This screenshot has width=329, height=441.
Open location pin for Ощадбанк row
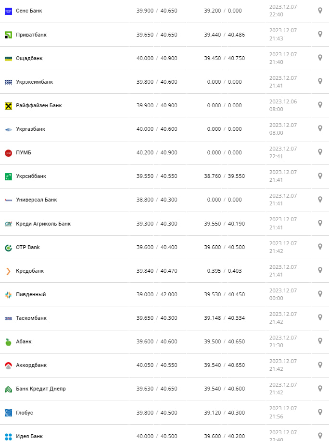coord(320,58)
